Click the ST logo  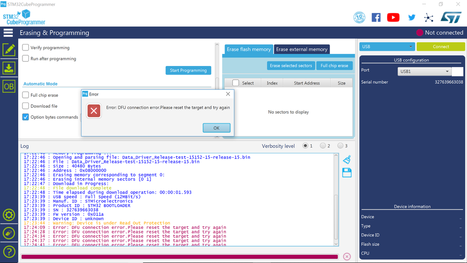pos(451,18)
